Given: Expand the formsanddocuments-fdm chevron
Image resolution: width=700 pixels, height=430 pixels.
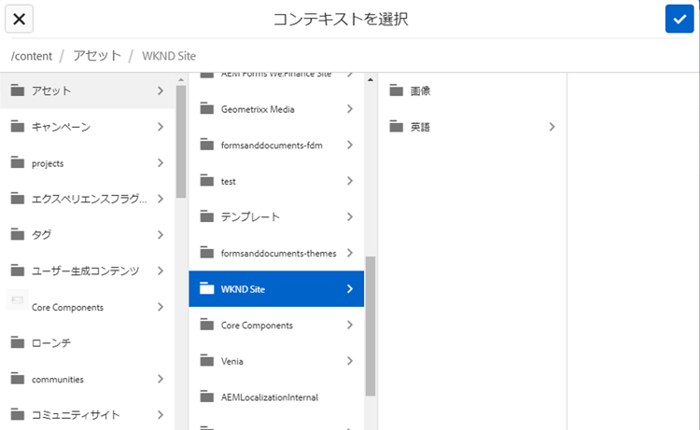Looking at the screenshot, I should (x=350, y=145).
